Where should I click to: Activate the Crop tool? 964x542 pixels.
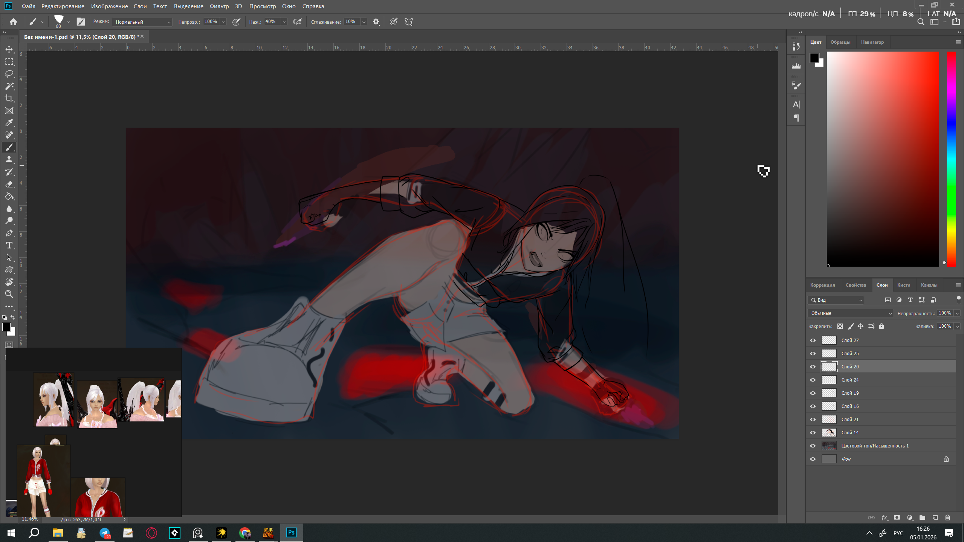tap(9, 98)
